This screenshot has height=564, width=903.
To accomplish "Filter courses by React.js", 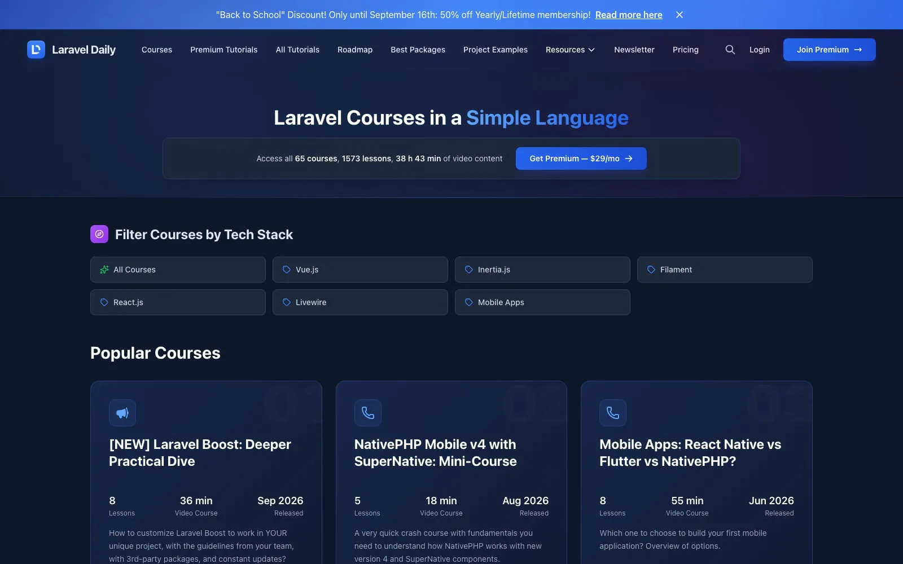I will (x=178, y=302).
